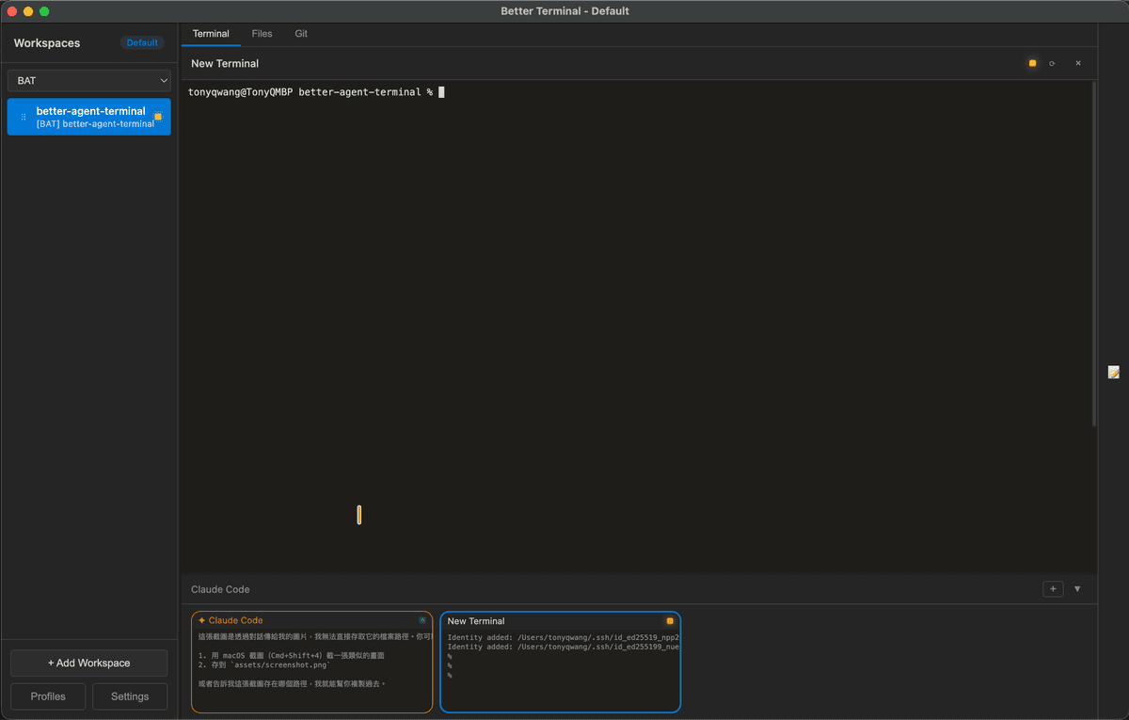Click the terminal prompt line
This screenshot has width=1129, height=720.
tap(315, 92)
